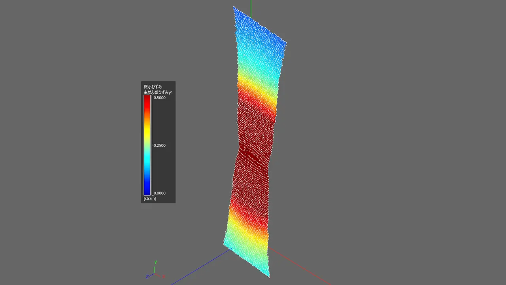
Task: Select the 微小ひずみ legend title
Action: click(153, 87)
